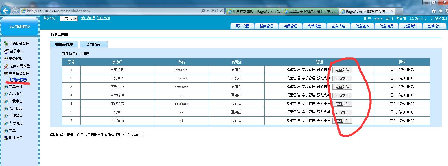Click 更新文件 button for article row
The image size is (448, 166).
[342, 70]
